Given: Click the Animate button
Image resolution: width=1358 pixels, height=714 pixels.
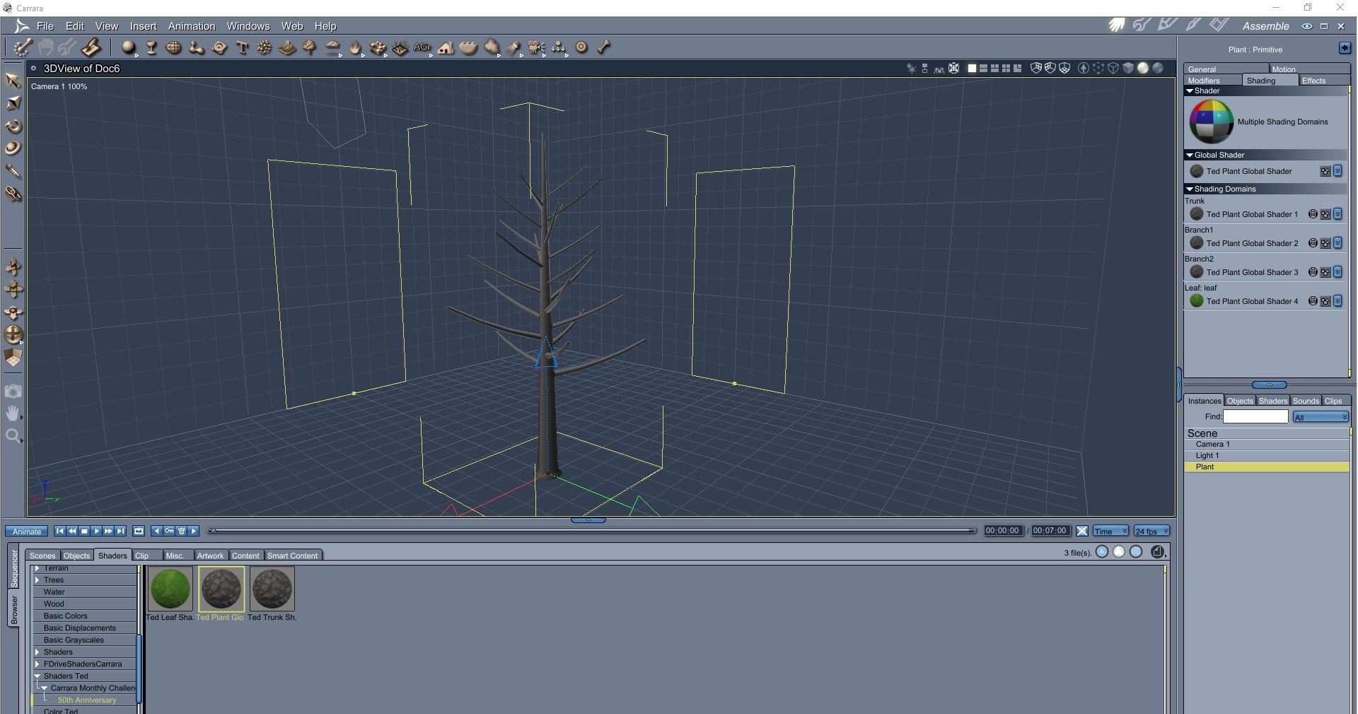Looking at the screenshot, I should tap(27, 531).
